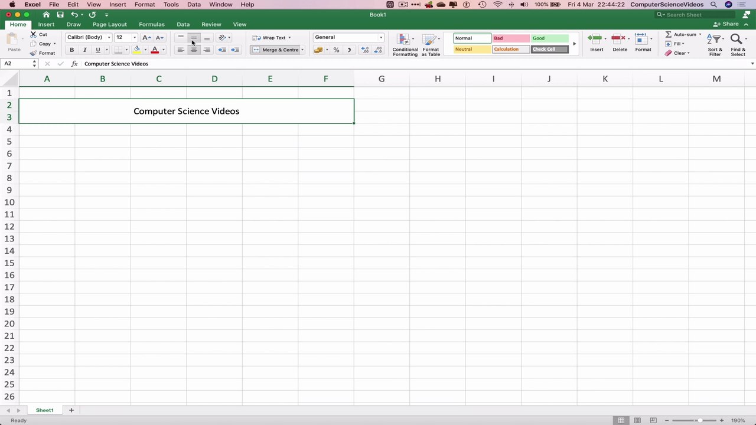Apply comma style format
This screenshot has width=756, height=425.
coord(349,50)
